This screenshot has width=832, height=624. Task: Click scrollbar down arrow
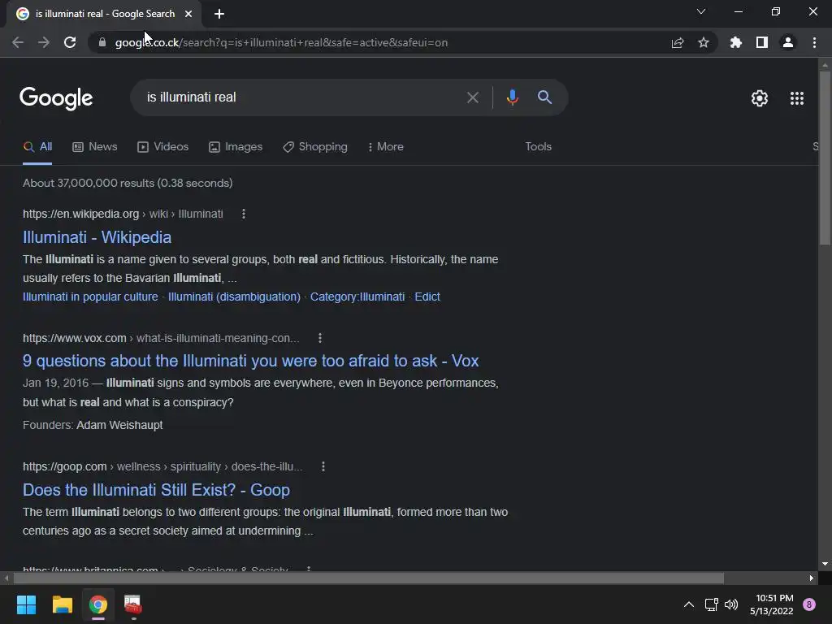[824, 564]
